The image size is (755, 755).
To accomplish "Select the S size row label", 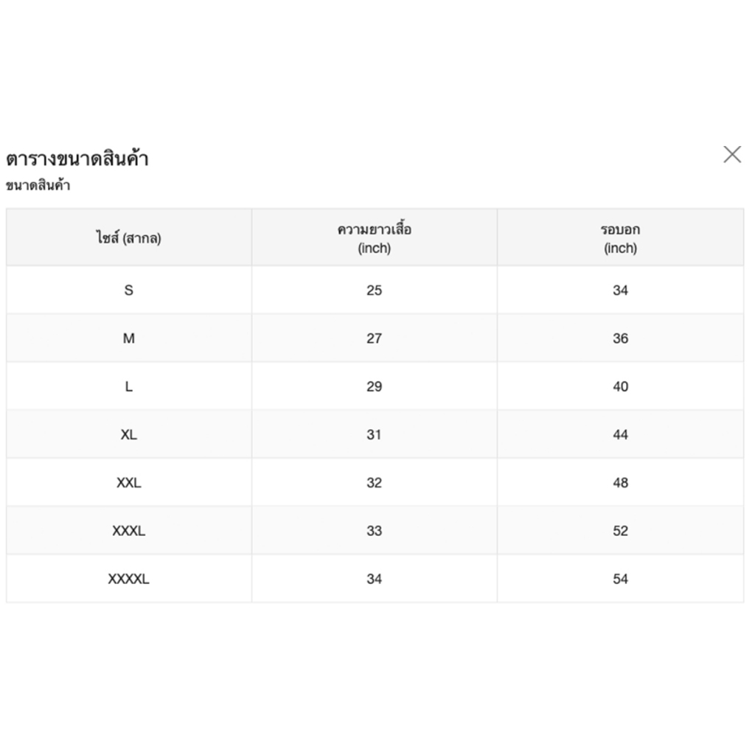I will pos(129,290).
